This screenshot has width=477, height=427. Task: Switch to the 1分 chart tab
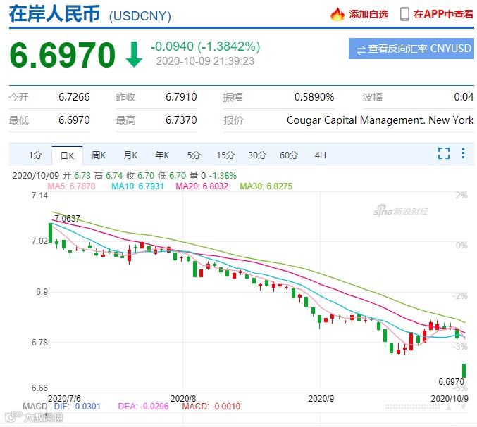[x=35, y=155]
